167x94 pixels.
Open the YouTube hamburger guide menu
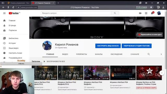point(4,13)
